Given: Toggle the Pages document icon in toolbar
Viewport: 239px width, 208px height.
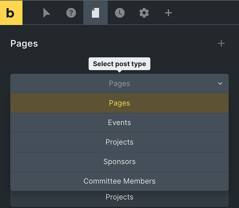Looking at the screenshot, I should point(95,13).
